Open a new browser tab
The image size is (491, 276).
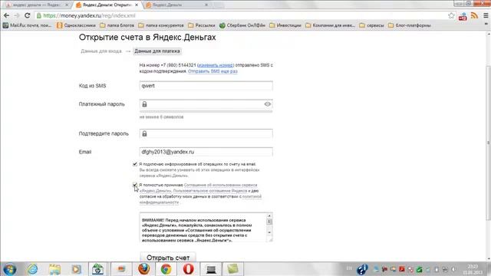pos(219,5)
